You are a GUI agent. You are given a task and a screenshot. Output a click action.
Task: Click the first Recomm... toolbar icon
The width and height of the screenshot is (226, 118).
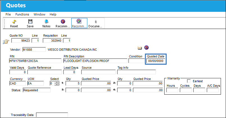pyautogui.click(x=63, y=22)
